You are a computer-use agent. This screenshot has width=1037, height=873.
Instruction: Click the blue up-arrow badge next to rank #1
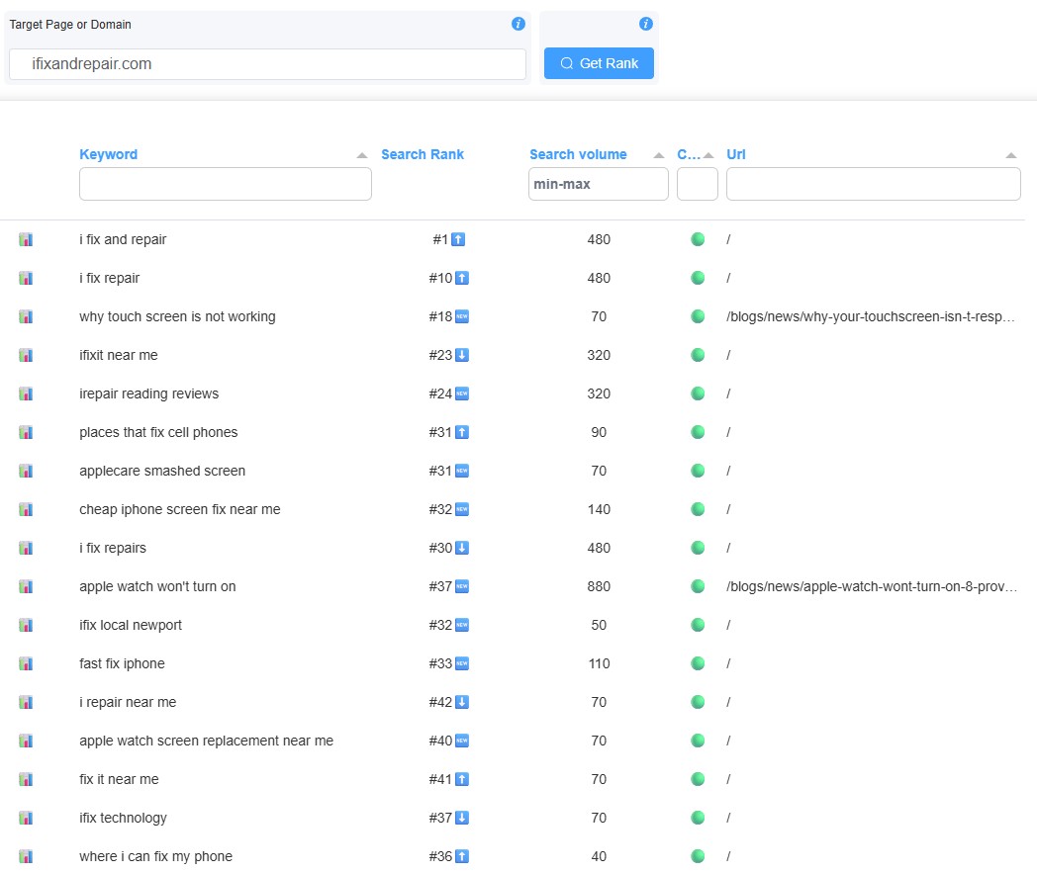(456, 239)
